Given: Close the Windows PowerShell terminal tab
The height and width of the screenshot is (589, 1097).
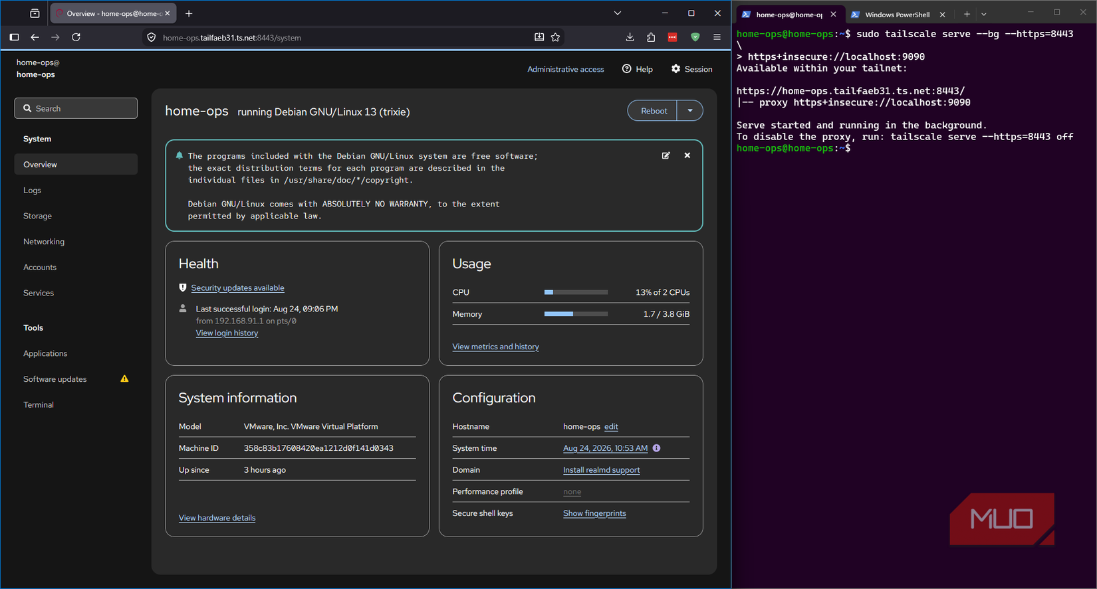Looking at the screenshot, I should [942, 15].
